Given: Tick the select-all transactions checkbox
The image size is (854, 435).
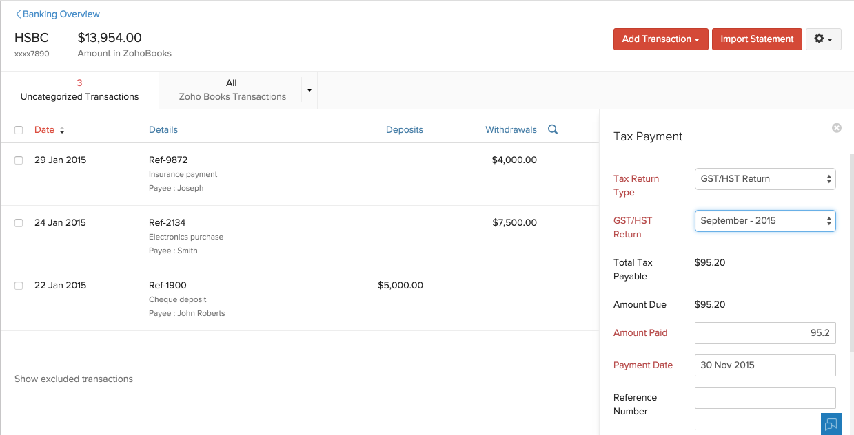Looking at the screenshot, I should tap(19, 130).
